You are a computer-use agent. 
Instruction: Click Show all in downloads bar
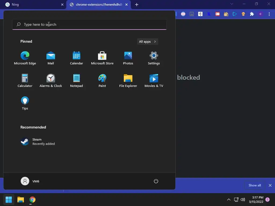(x=255, y=185)
